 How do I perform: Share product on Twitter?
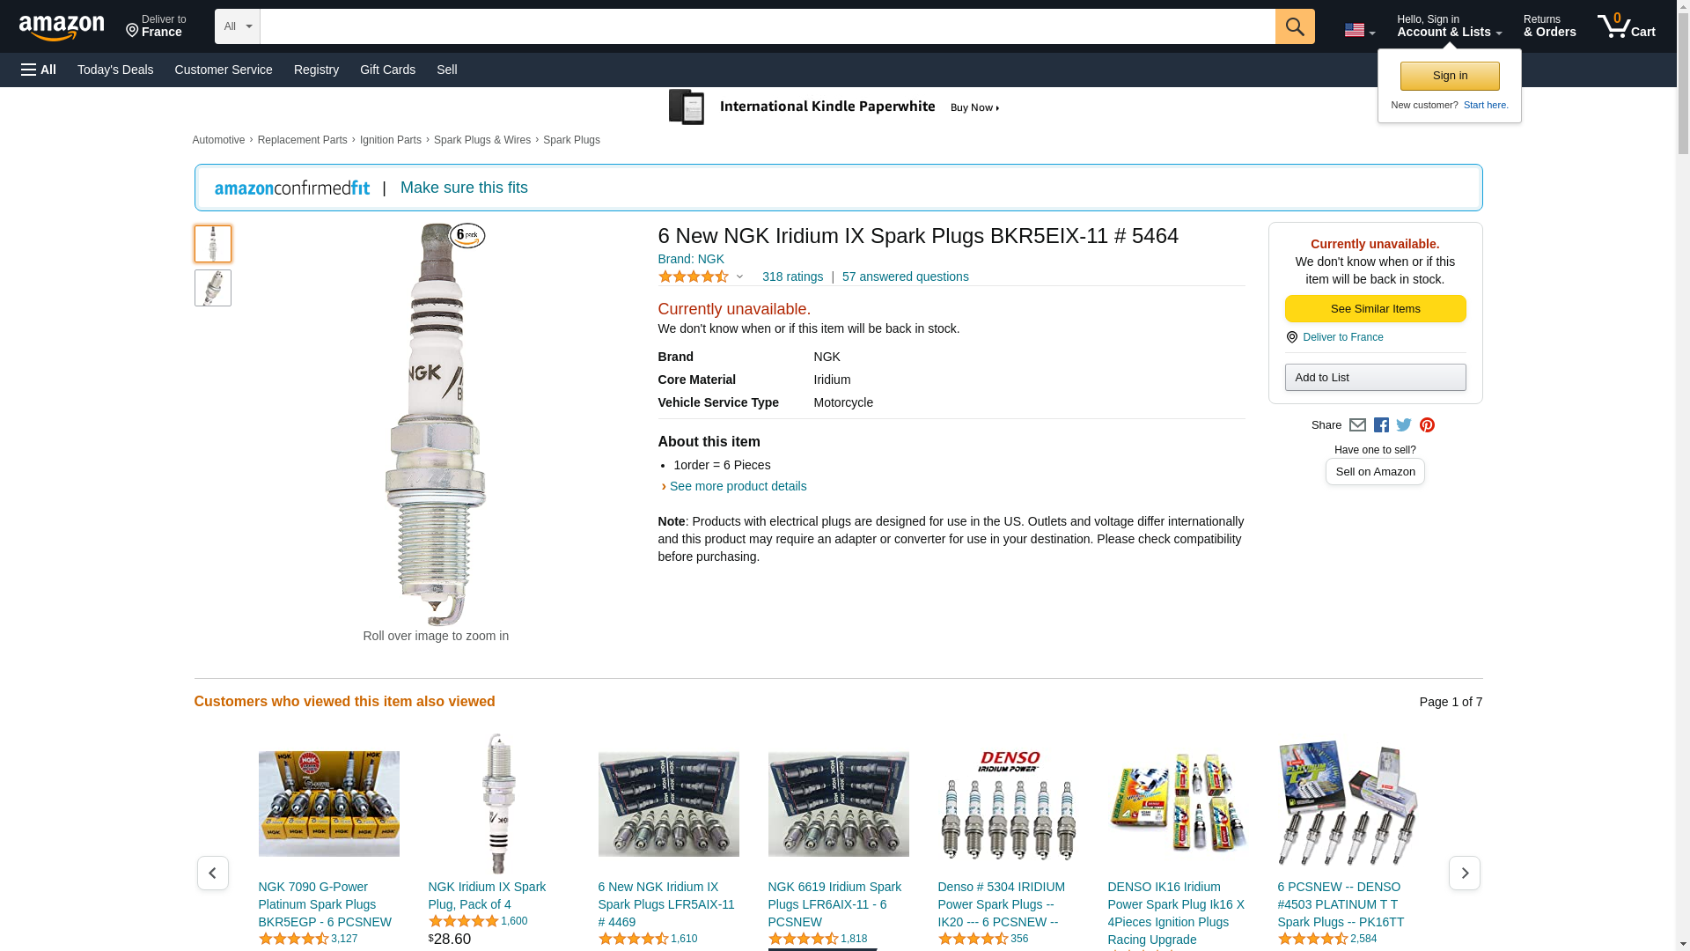1404,425
